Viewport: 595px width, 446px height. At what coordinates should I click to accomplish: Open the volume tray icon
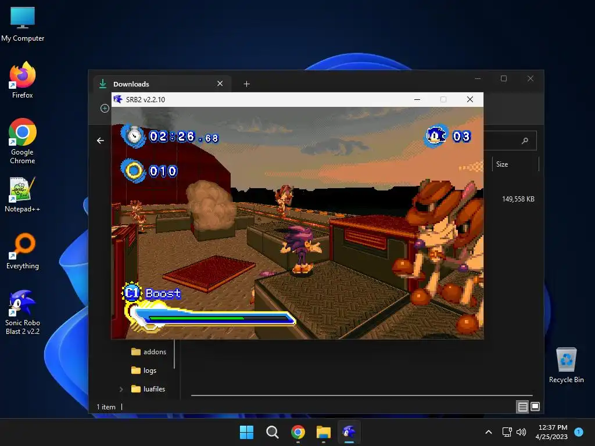click(521, 432)
